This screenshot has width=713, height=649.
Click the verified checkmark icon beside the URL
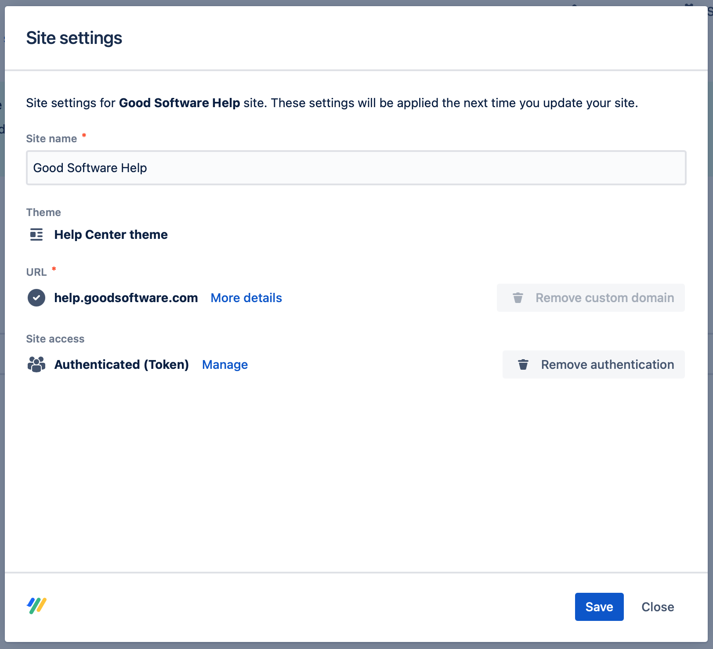[x=36, y=298]
